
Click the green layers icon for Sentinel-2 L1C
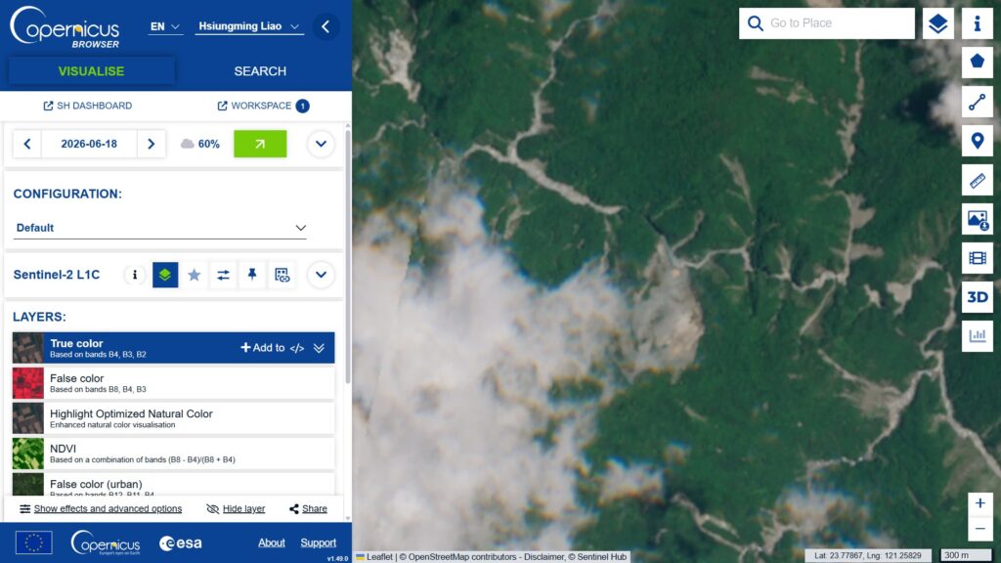point(164,275)
